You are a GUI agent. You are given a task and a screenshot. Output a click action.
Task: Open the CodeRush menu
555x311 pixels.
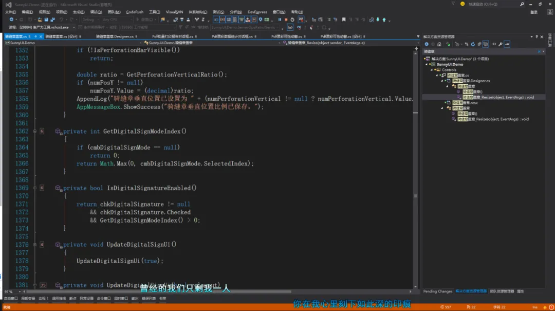(135, 12)
